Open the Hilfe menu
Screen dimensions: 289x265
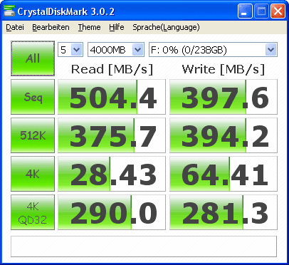(117, 27)
